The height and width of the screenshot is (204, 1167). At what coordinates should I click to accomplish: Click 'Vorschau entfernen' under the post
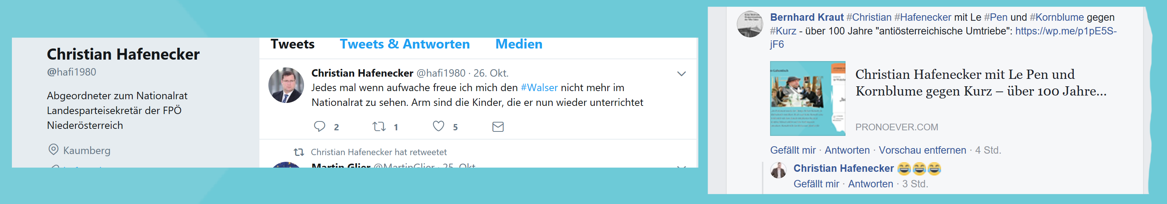[x=922, y=150]
